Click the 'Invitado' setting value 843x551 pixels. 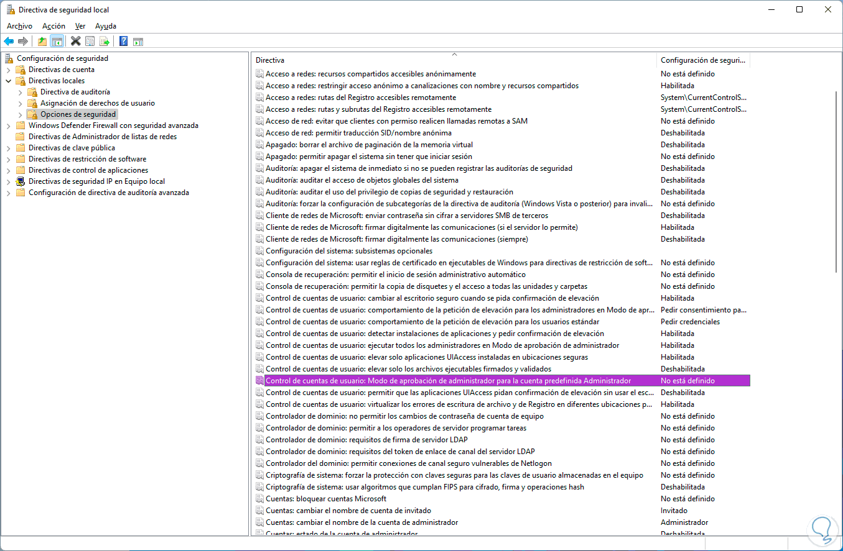coord(674,511)
